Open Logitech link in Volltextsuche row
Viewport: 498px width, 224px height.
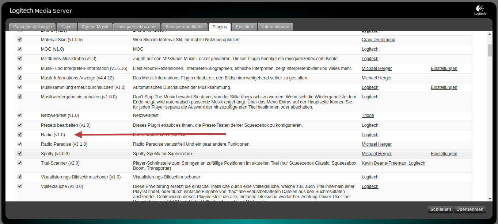(x=370, y=186)
